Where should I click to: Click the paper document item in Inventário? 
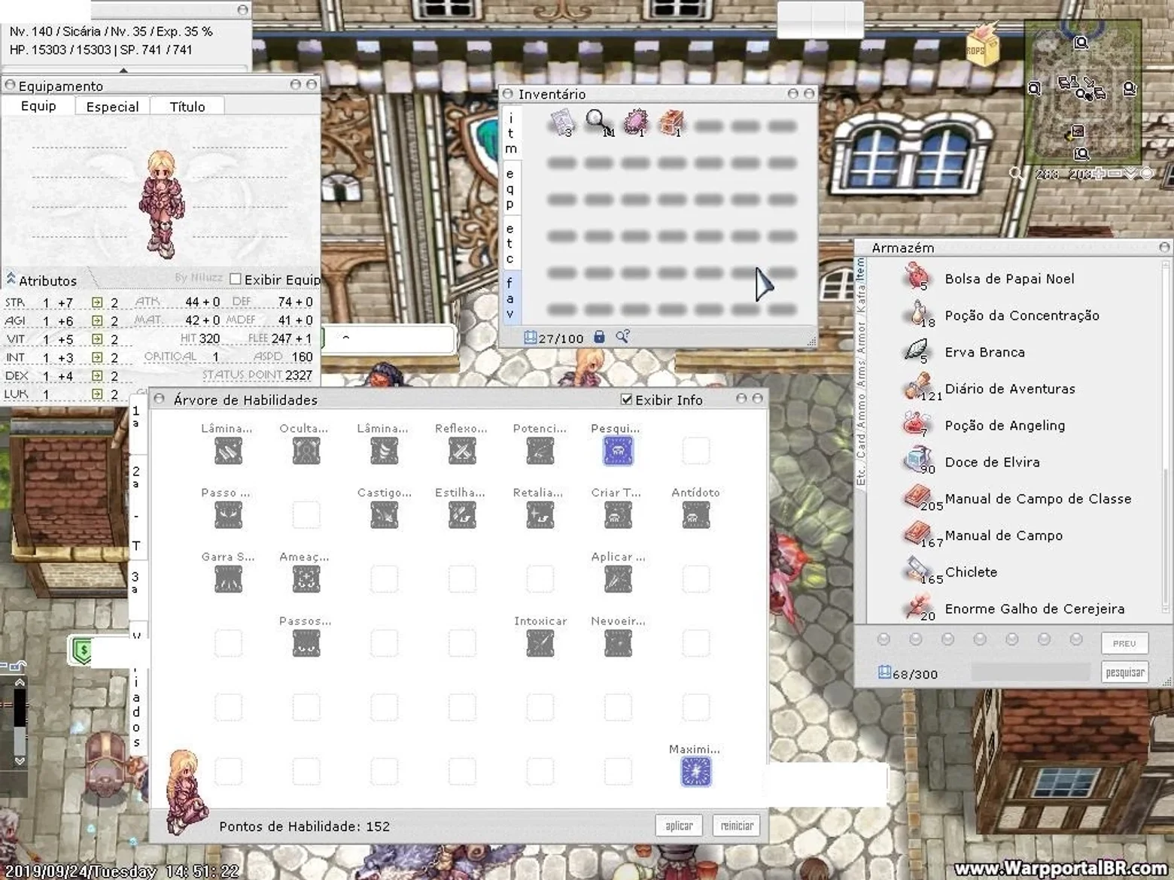coord(561,122)
